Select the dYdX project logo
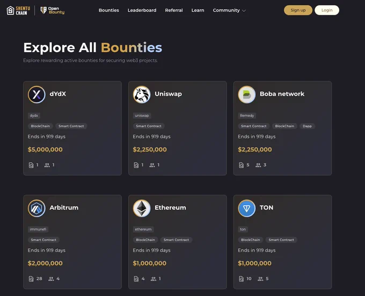Screen dimensions: 365x296 pos(36,95)
